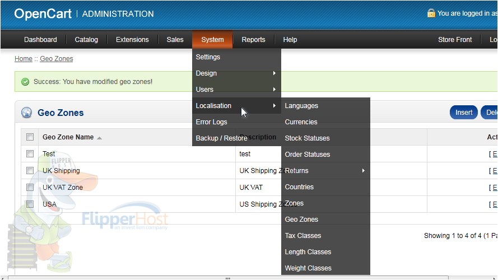The image size is (498, 280).
Task: Open the Dashboard menu
Action: (x=40, y=40)
